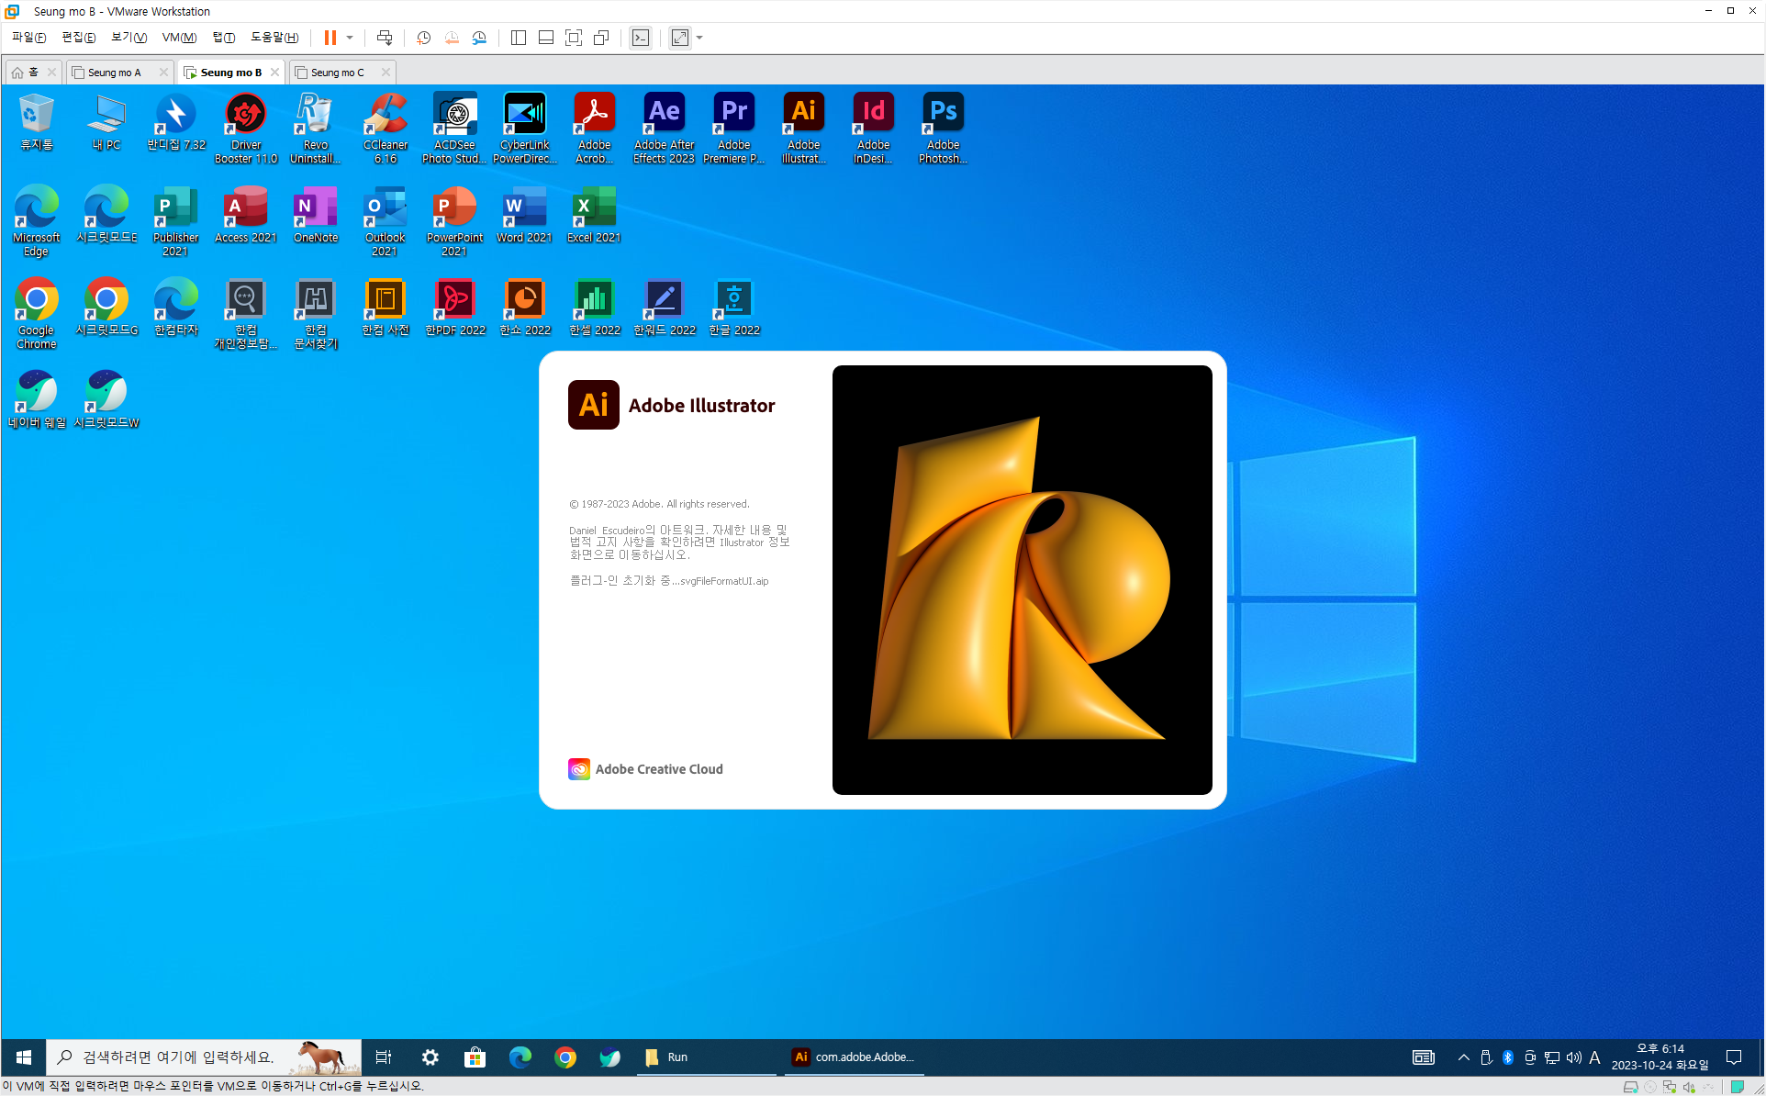The height and width of the screenshot is (1096, 1766).
Task: Open the VM(M) menu
Action: coord(179,38)
